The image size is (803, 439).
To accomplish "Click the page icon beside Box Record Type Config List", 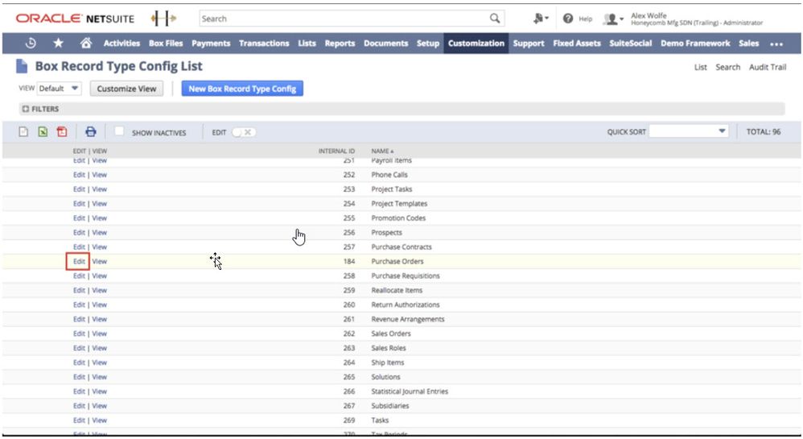I will tap(22, 66).
